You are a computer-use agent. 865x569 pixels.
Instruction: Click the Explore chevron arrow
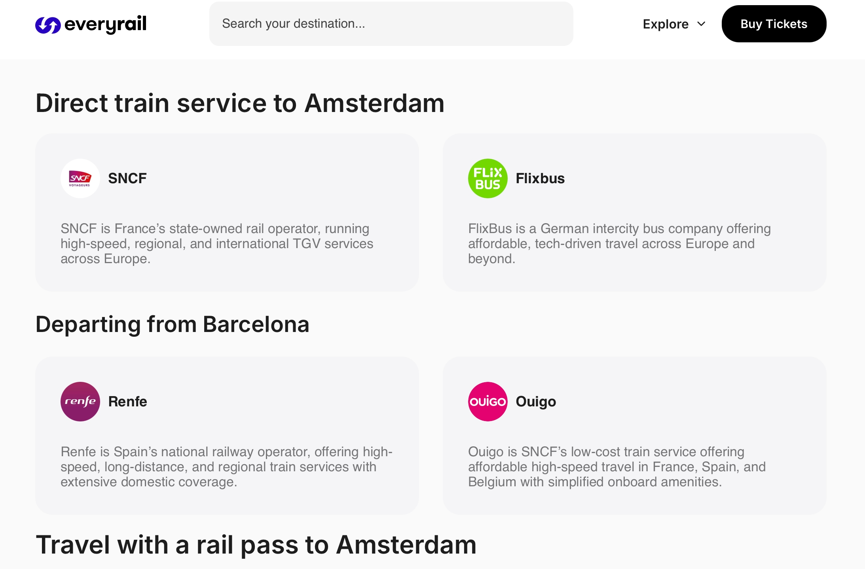(701, 24)
